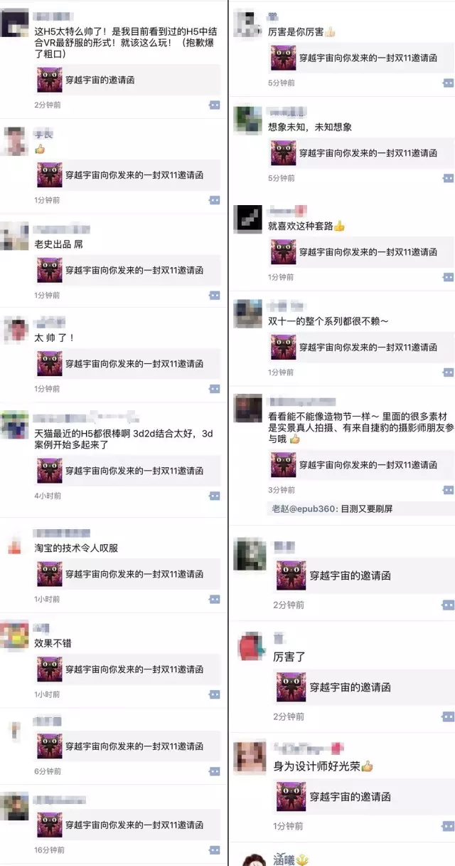Tap link thumbnail in '看看能不能像造物节一样' post
Image resolution: width=455 pixels, height=866 pixels.
[284, 464]
